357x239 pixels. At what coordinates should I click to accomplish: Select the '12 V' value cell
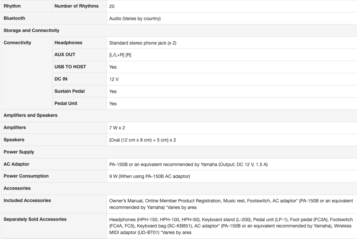coord(114,80)
